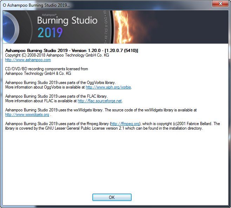Viewport: 231px width, 208px height.
Task: Click the window title 'Ashampoo Burning Studio 2019...'
Action: (37, 5)
